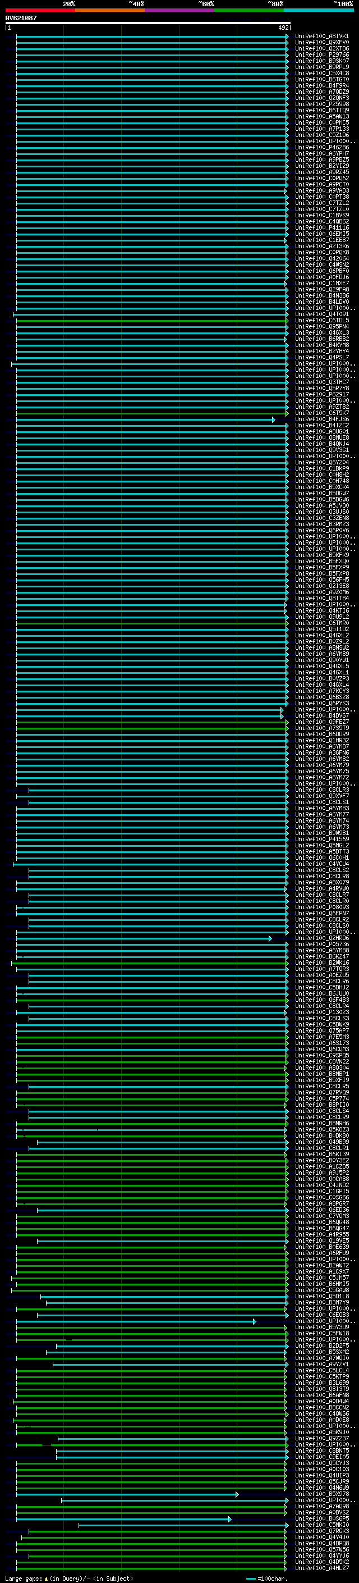Open the UniRef100_A7E5M3 green hit link

click(321, 1037)
